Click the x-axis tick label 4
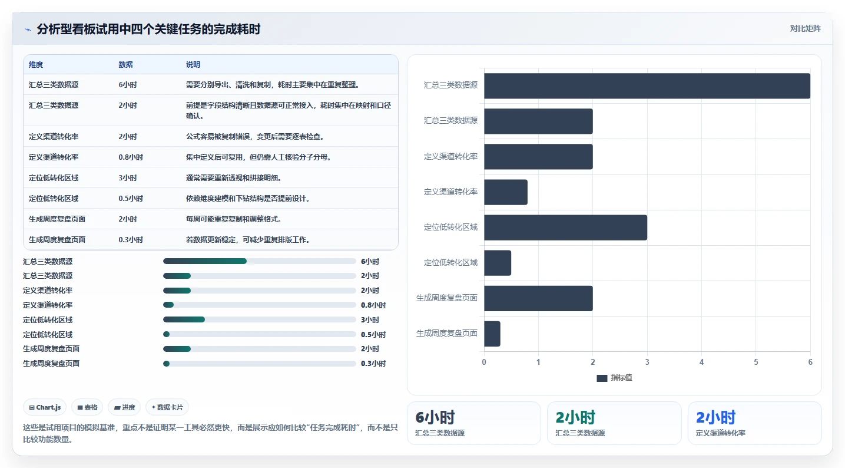845x468 pixels. coord(701,362)
